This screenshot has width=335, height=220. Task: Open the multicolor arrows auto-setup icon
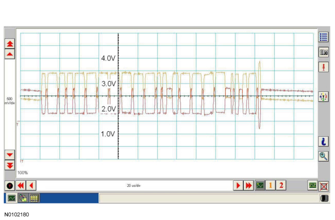click(x=324, y=97)
